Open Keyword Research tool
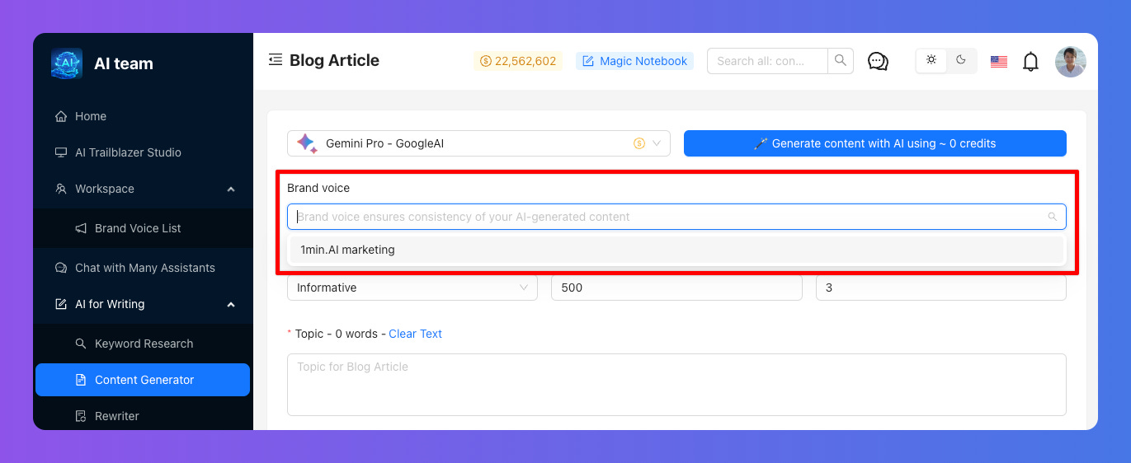Image resolution: width=1131 pixels, height=463 pixels. coord(144,344)
